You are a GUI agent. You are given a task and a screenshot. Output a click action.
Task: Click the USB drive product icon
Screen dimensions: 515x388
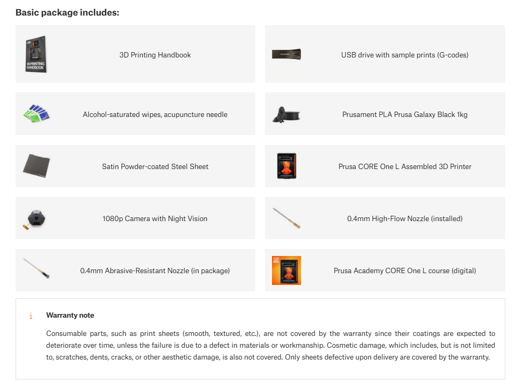pos(286,54)
